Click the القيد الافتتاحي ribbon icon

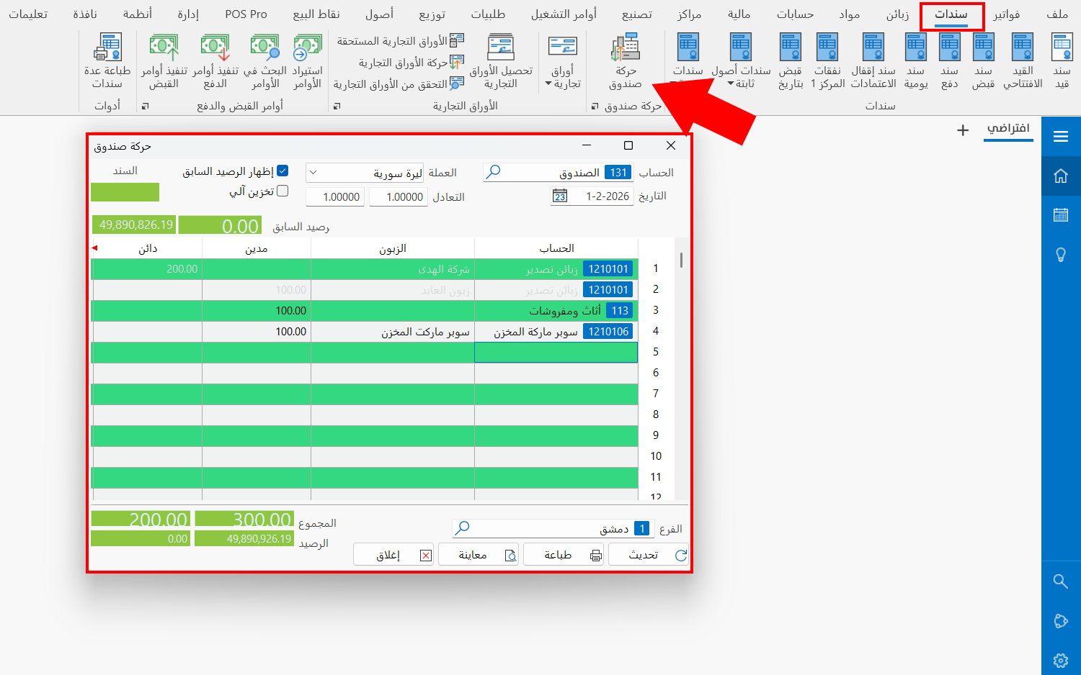(1023, 61)
